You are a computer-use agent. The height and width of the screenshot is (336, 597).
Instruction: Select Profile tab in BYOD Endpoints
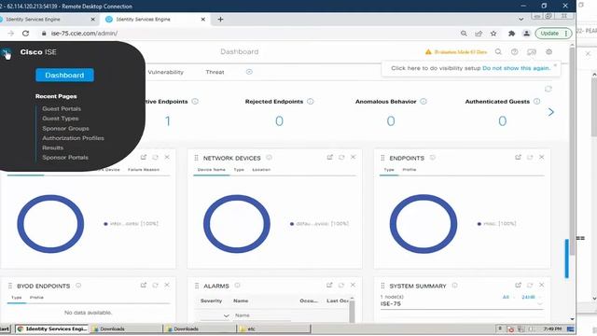[36, 298]
